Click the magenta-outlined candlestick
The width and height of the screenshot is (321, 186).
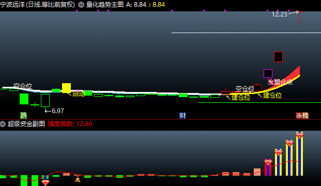click(268, 74)
